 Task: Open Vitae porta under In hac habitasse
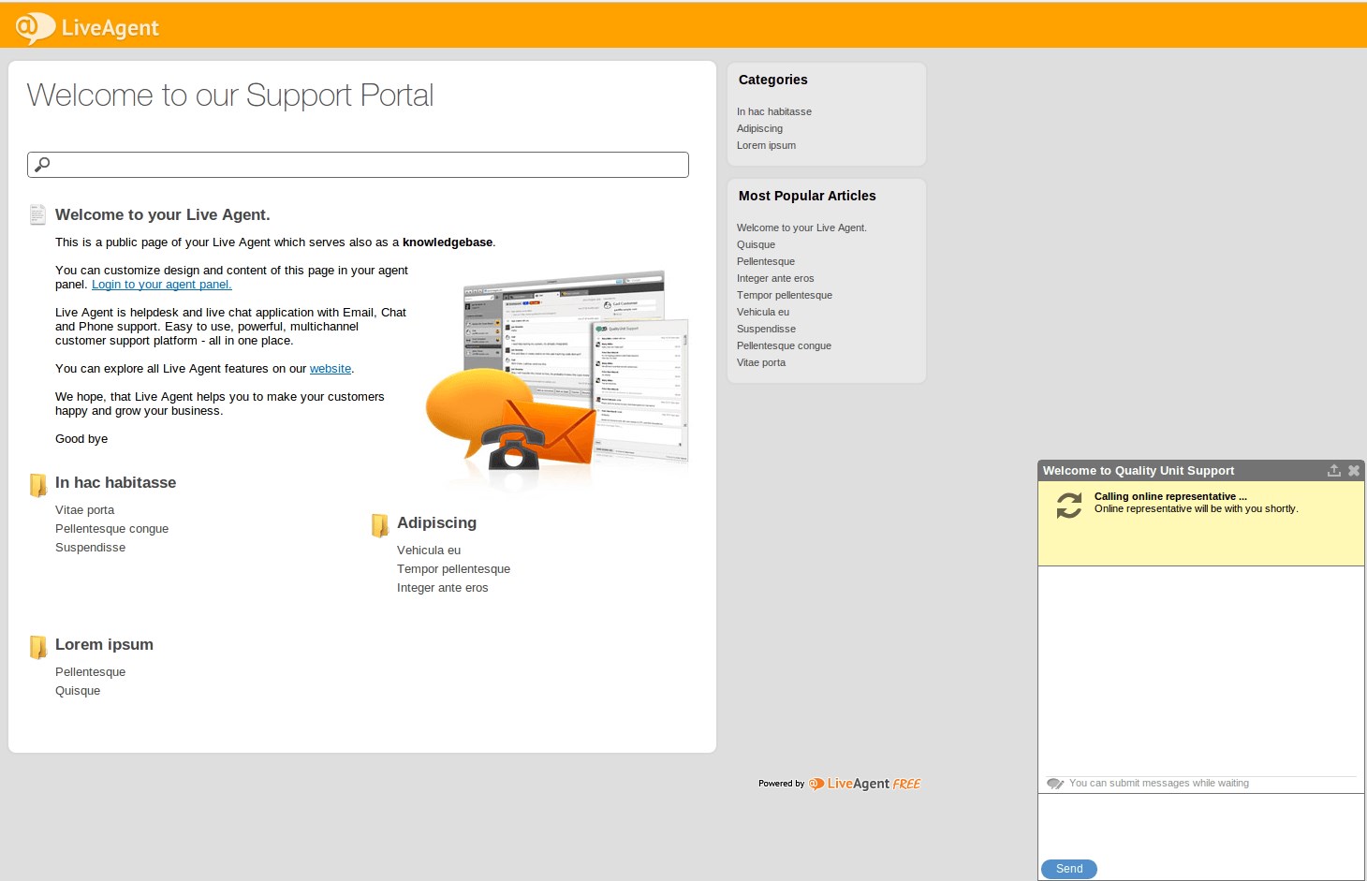coord(85,510)
